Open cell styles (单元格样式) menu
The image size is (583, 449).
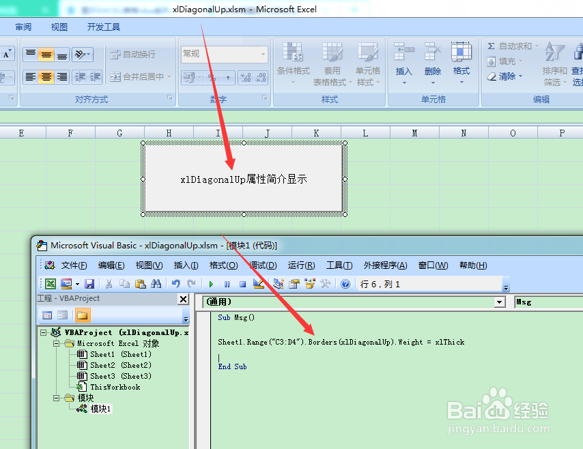pos(368,64)
